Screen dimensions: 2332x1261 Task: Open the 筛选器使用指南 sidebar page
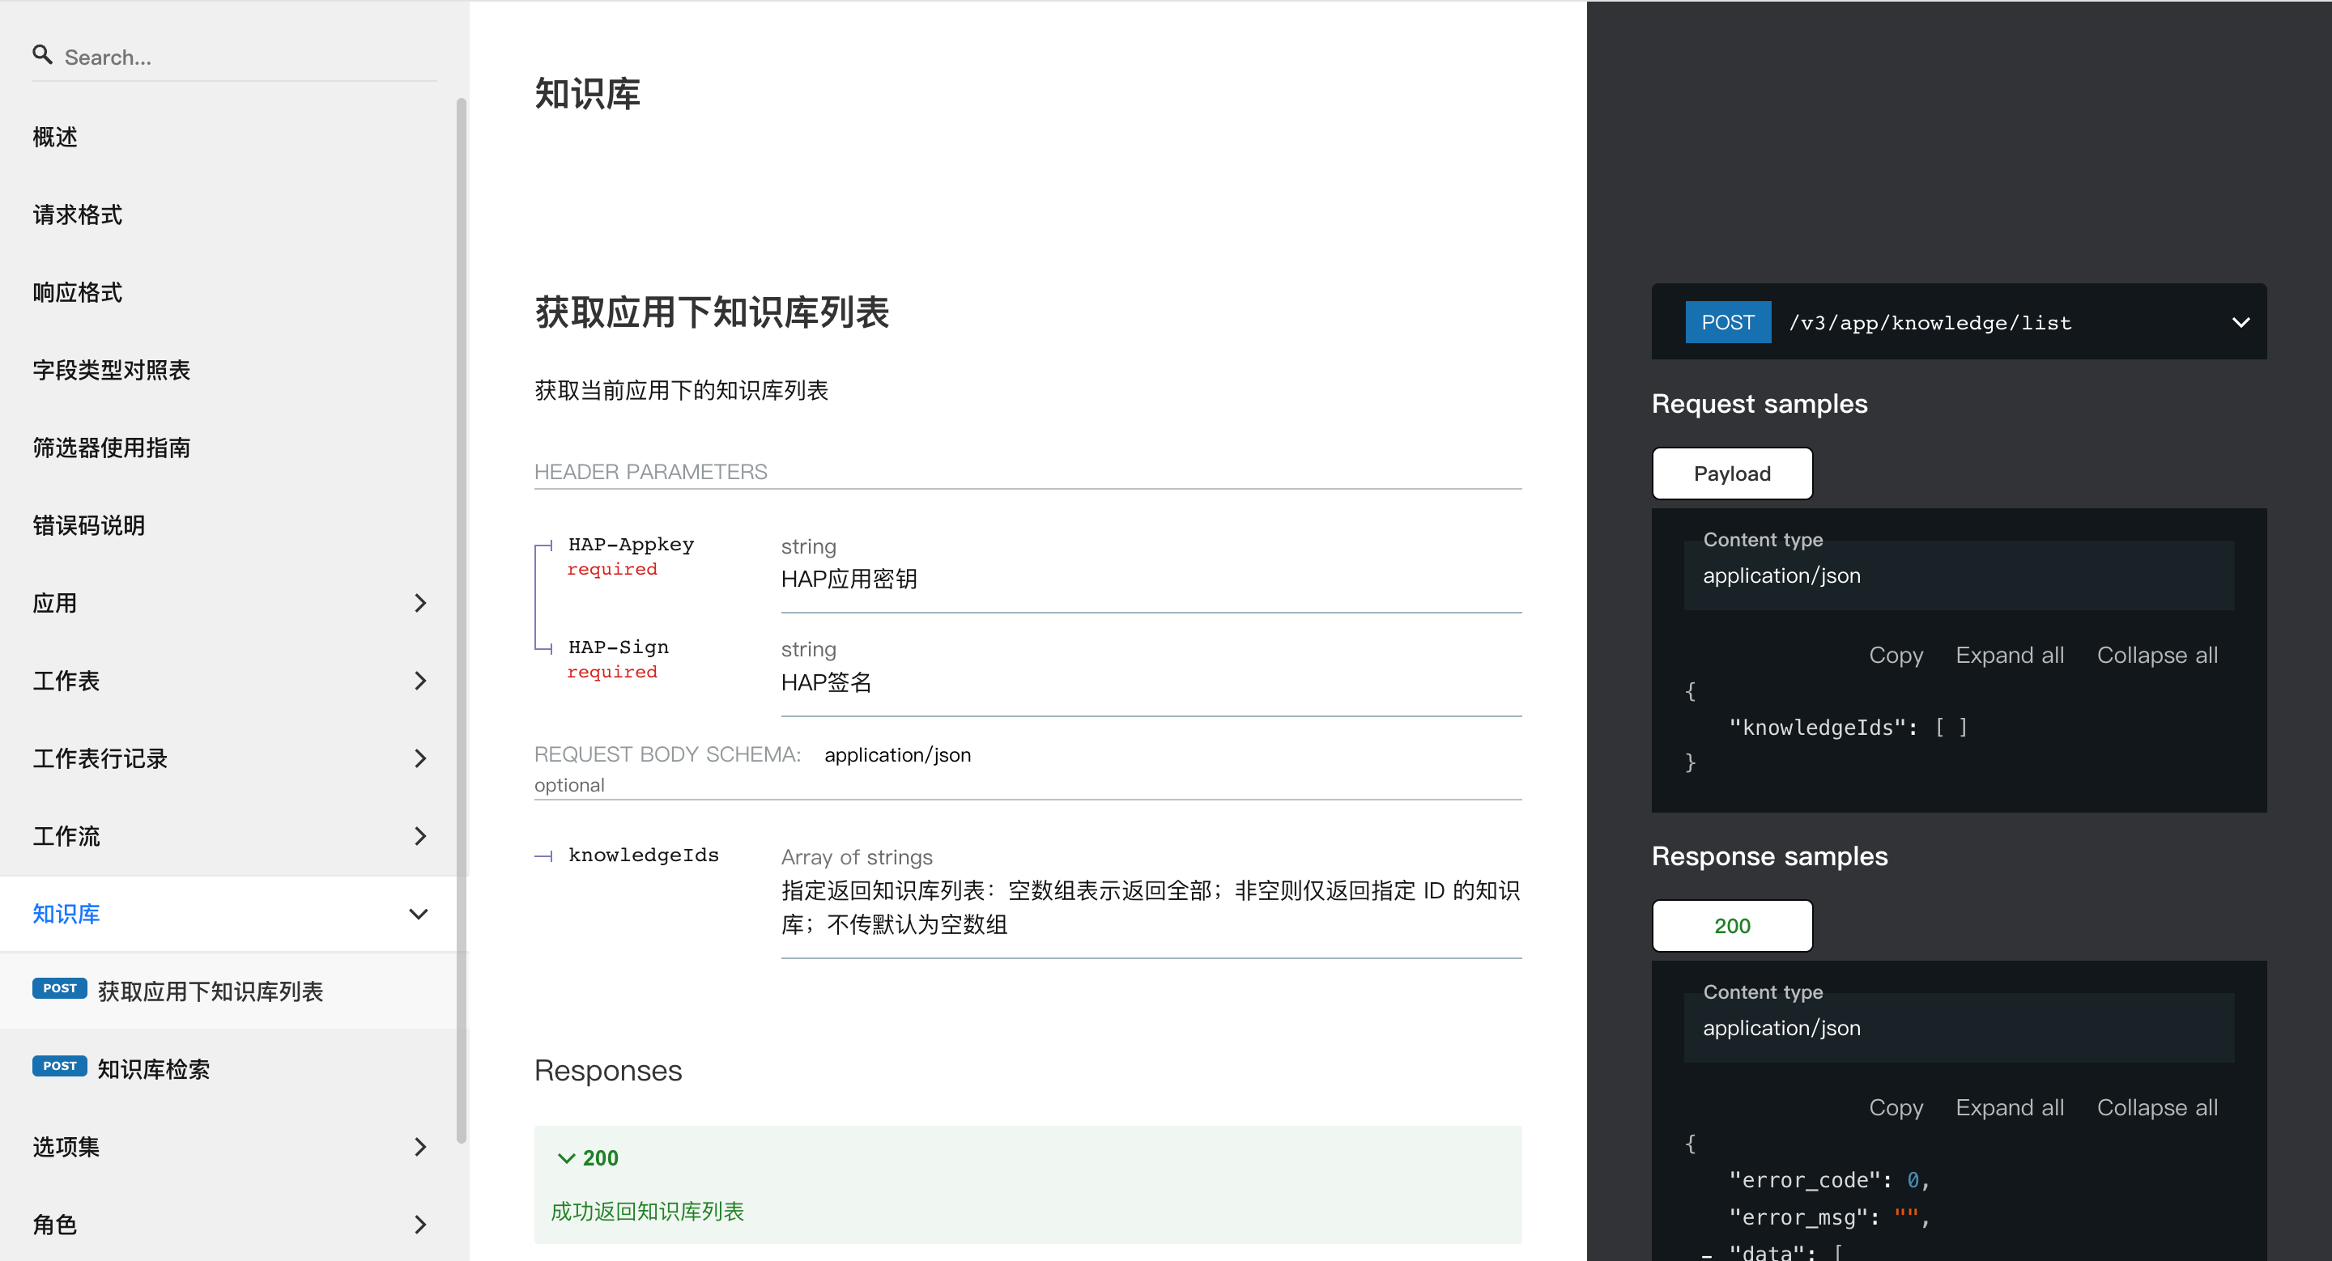point(112,448)
